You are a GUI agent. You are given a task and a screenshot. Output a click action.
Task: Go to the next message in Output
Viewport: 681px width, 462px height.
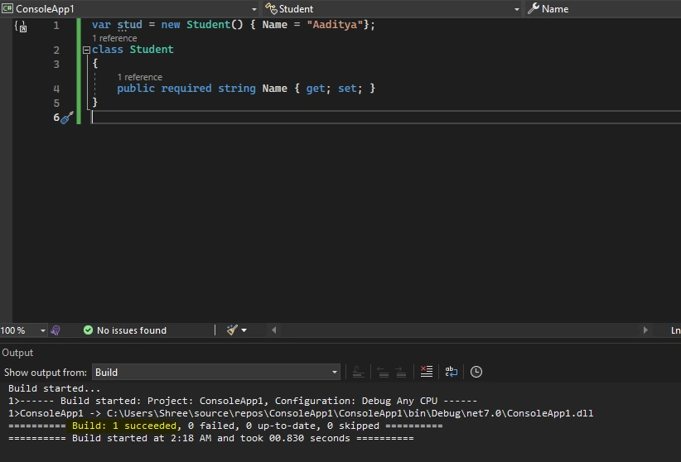401,372
